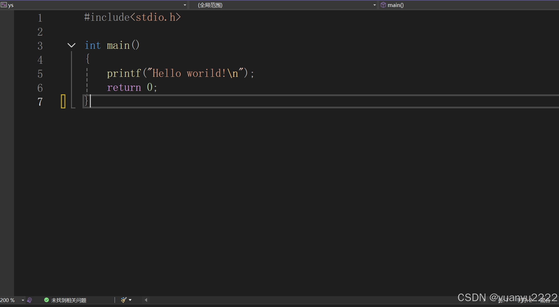Click the green checkmark health indicator
Viewport: 559px width, 307px height.
click(46, 300)
